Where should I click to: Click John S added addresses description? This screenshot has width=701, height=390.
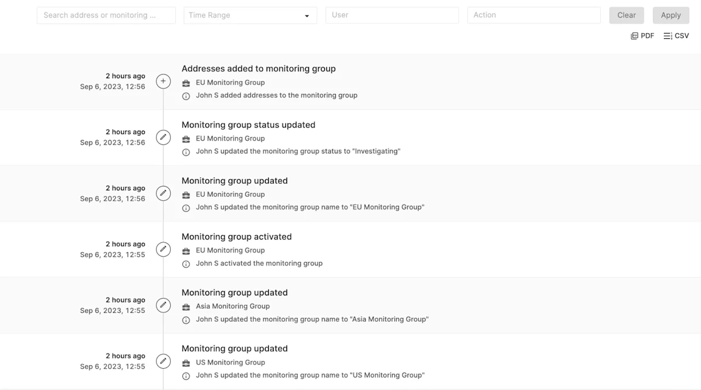tap(277, 95)
